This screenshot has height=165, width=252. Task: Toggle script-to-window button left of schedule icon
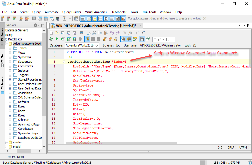142,39
